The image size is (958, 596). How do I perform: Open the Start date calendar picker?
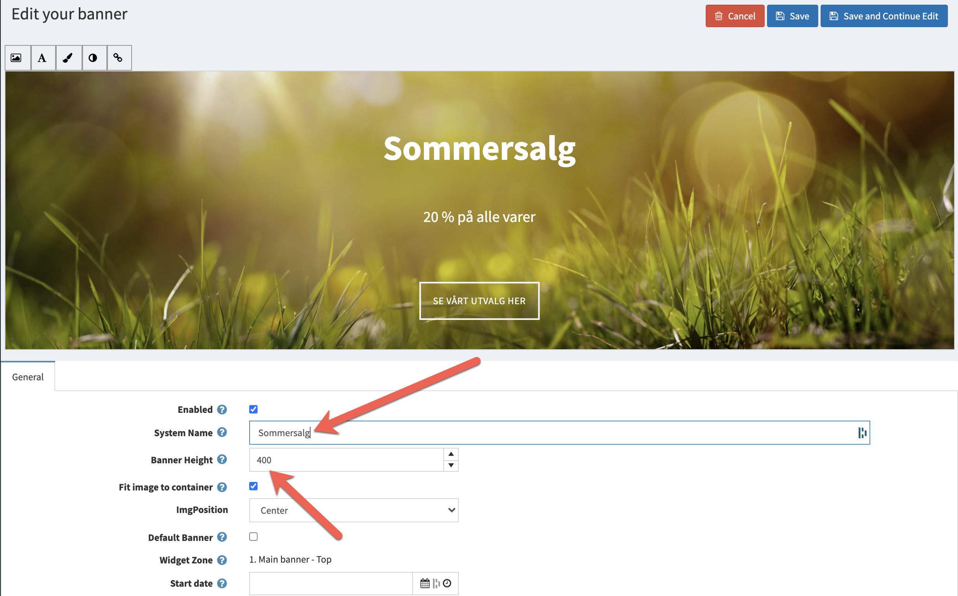[x=425, y=583]
